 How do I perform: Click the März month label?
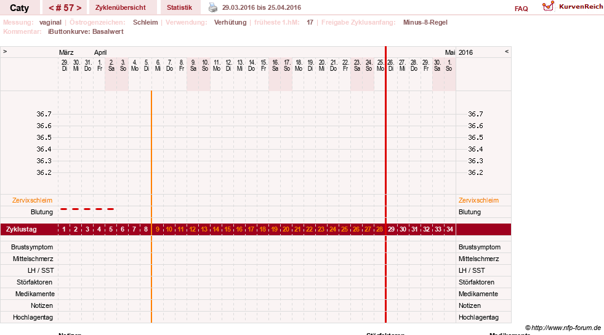click(66, 52)
